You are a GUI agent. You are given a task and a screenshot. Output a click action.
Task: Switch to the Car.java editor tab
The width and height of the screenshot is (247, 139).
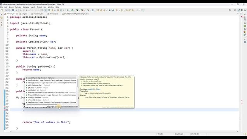pos(24,14)
